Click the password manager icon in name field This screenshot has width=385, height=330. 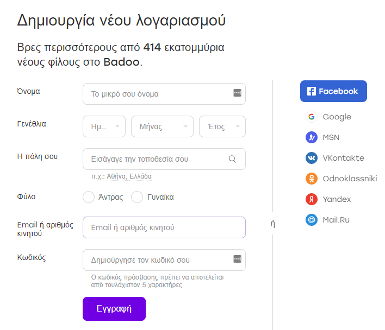click(237, 93)
